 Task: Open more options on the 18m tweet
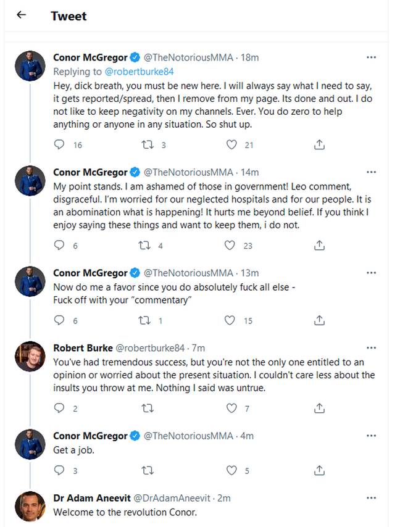pyautogui.click(x=371, y=57)
